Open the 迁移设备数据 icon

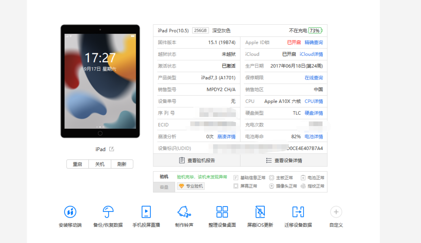298,212
